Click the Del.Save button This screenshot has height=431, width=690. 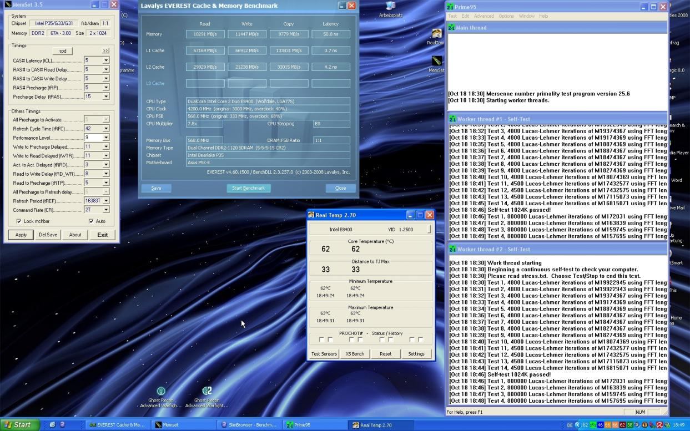click(48, 235)
